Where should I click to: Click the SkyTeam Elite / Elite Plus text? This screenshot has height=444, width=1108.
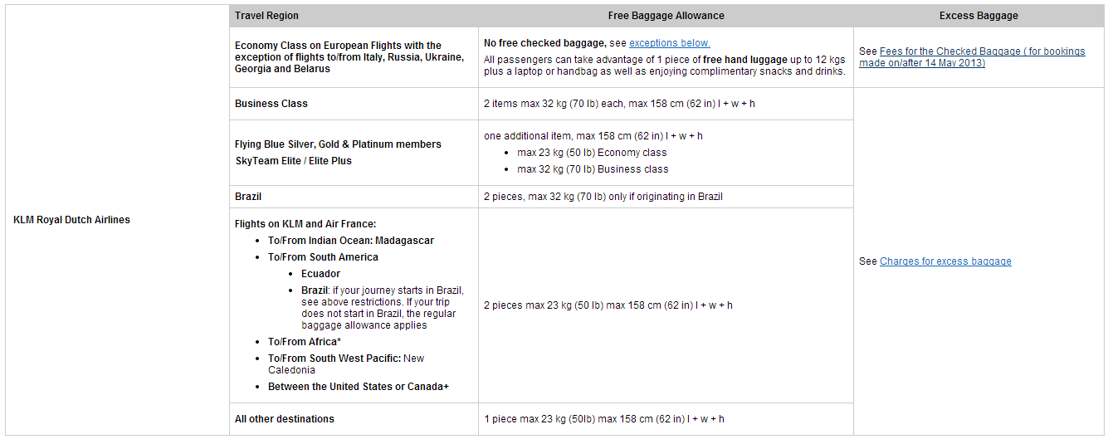pos(293,161)
